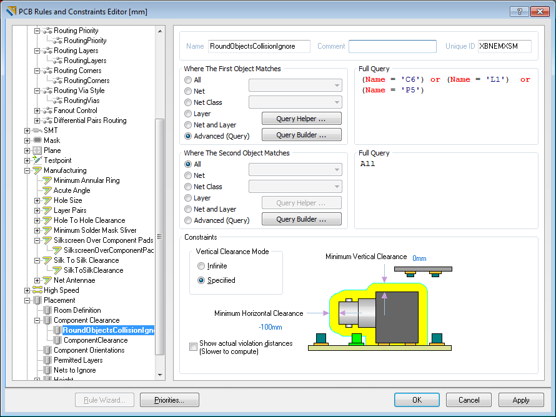Click the High Speed category icon
The image size is (556, 417).
tap(37, 290)
